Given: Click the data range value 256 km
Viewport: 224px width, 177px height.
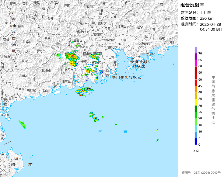Looking at the screenshot, I should point(207,18).
